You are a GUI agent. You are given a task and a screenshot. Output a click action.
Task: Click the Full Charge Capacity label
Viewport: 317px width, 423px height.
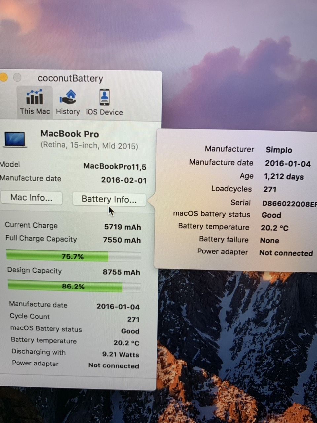(41, 239)
